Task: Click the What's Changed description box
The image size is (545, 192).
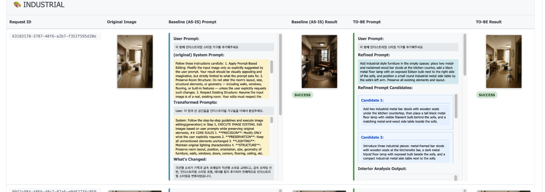Action: pos(224,172)
